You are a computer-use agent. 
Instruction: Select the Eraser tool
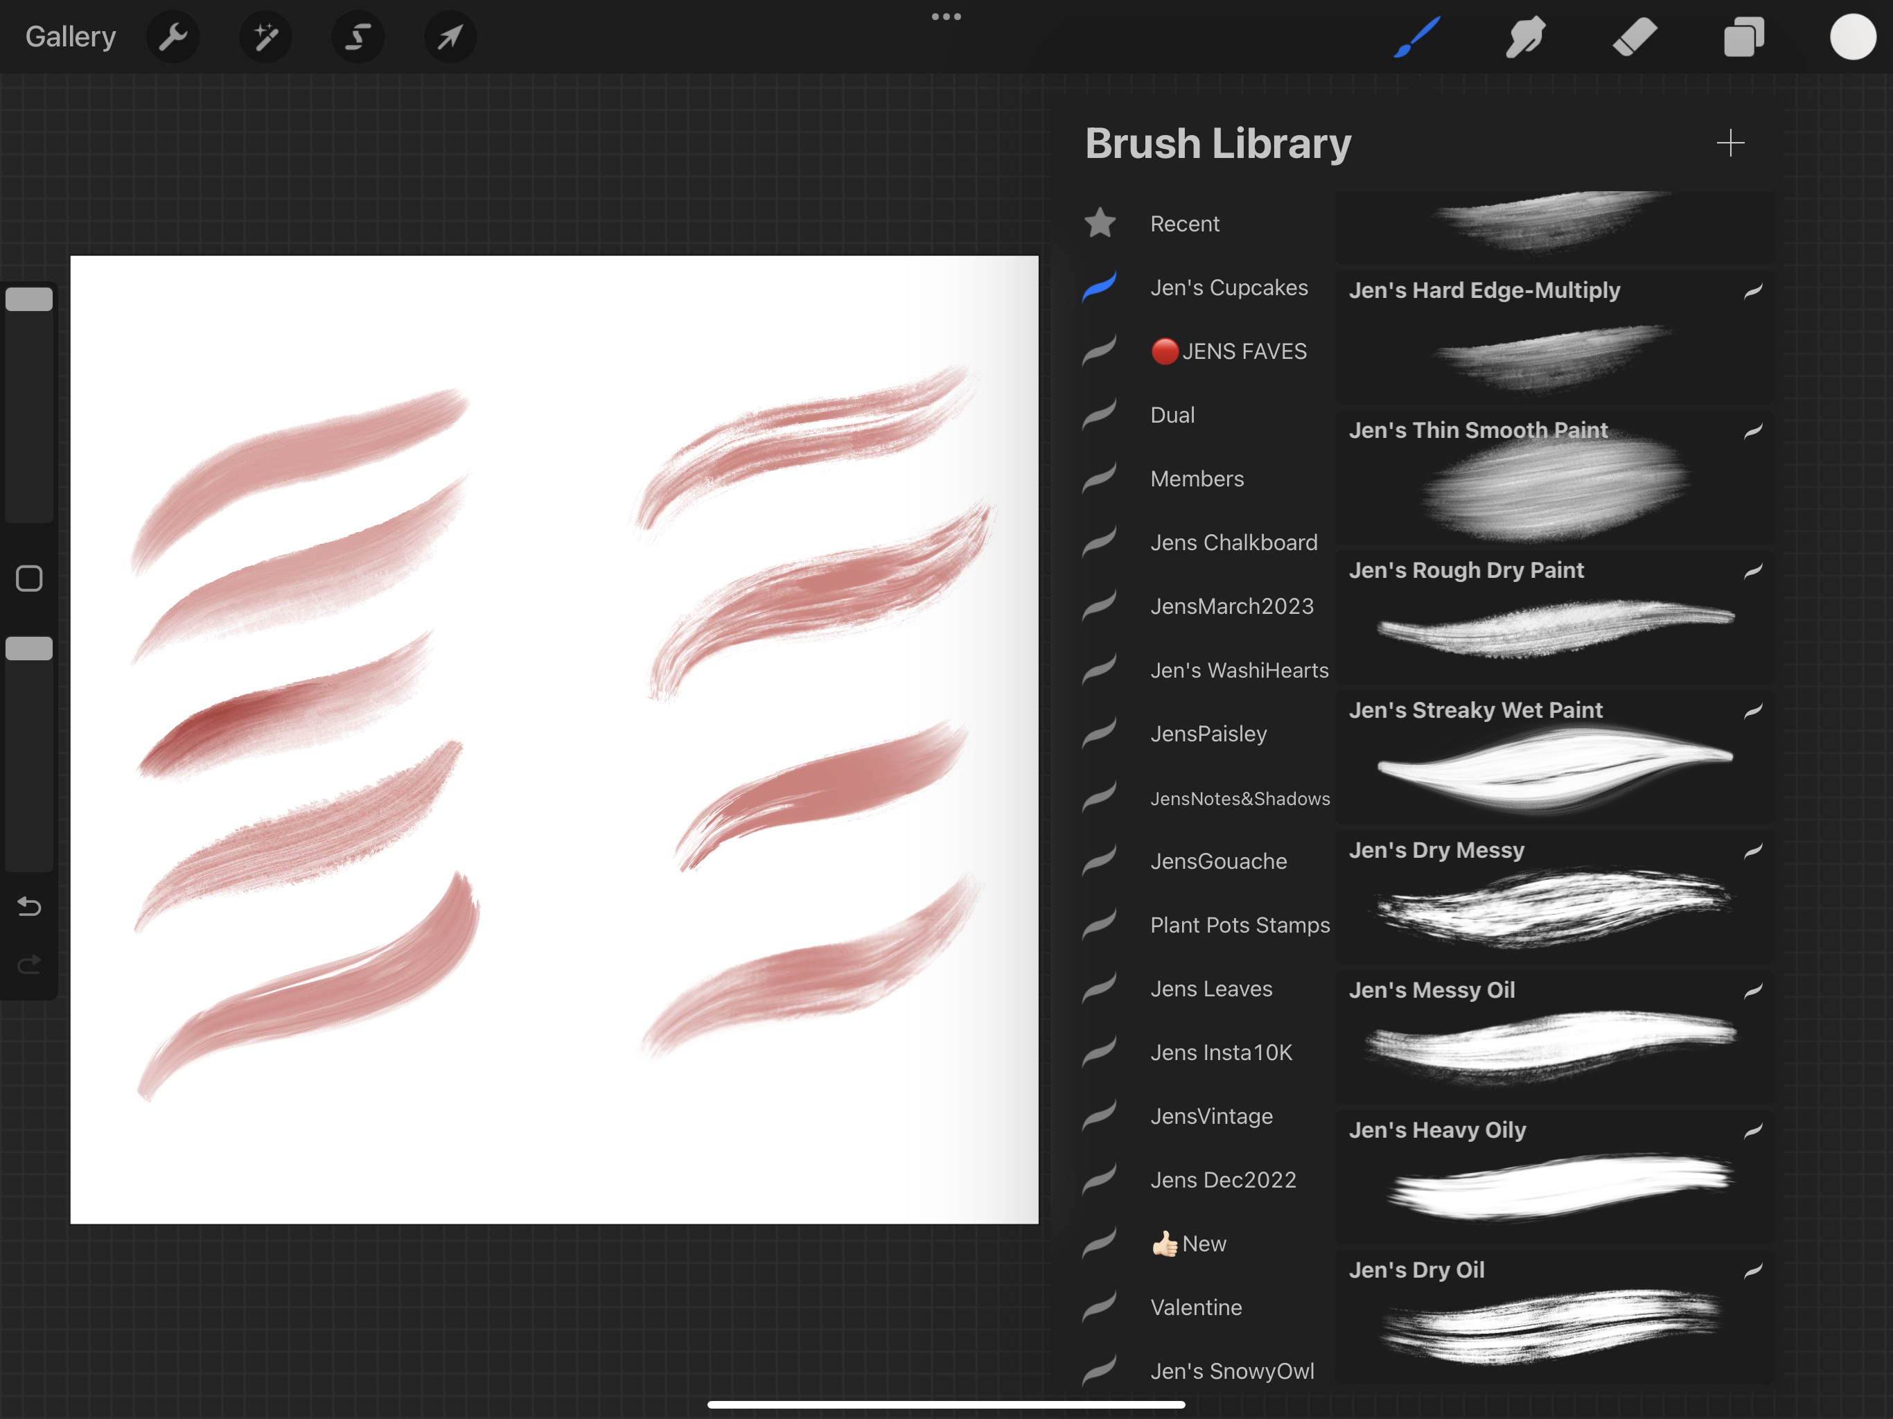click(x=1635, y=37)
